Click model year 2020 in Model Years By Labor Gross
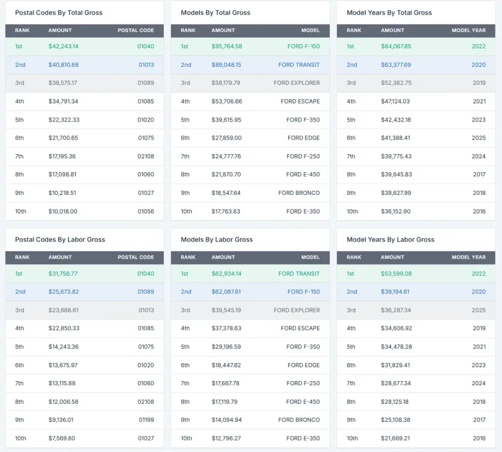Viewport: 502px width, 452px height. tap(478, 292)
